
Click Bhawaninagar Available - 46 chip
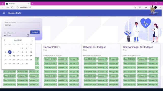click(142, 76)
